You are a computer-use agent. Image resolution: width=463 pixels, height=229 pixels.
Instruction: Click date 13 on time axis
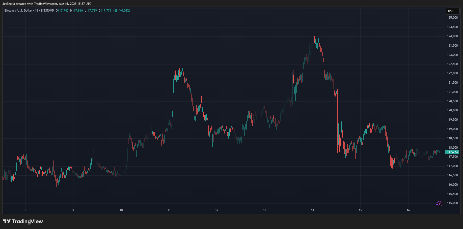pos(265,210)
